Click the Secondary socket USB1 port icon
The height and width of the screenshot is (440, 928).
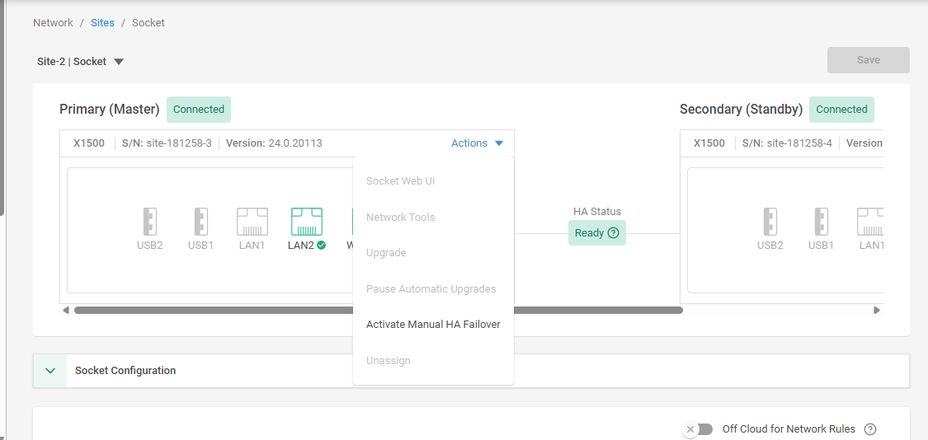coord(821,222)
